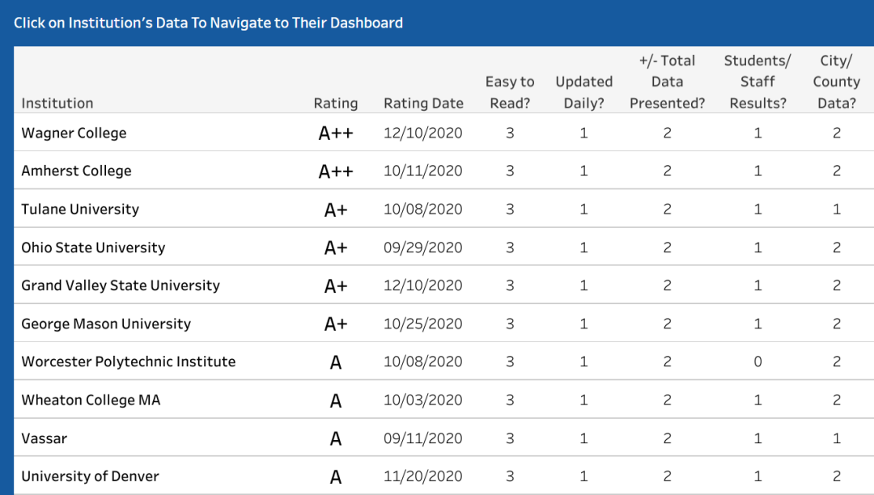Select Grand Valley State A+ rating
The width and height of the screenshot is (874, 495).
click(336, 286)
